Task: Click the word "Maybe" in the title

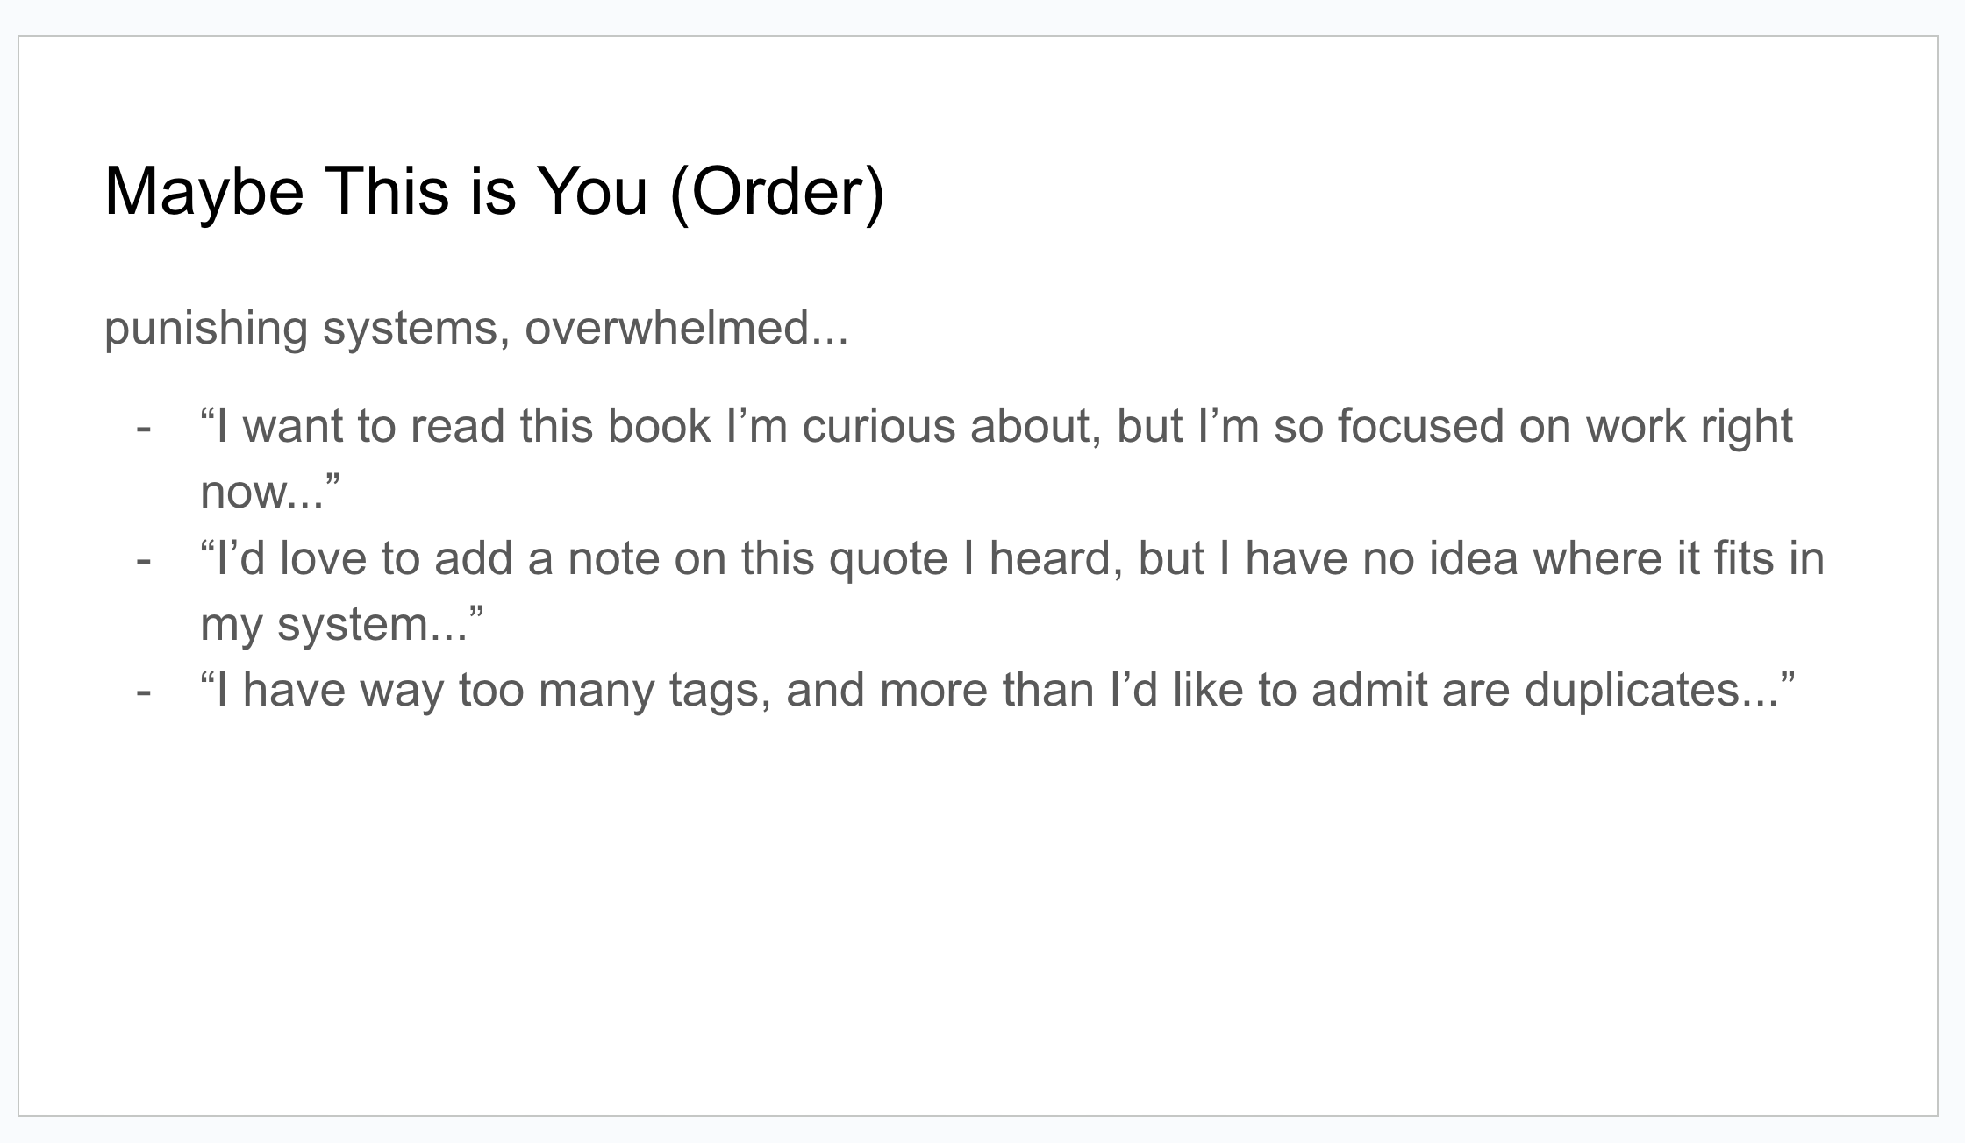Action: (204, 191)
